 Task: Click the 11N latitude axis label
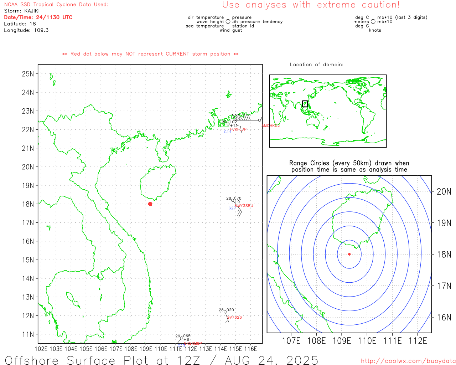(x=28, y=334)
